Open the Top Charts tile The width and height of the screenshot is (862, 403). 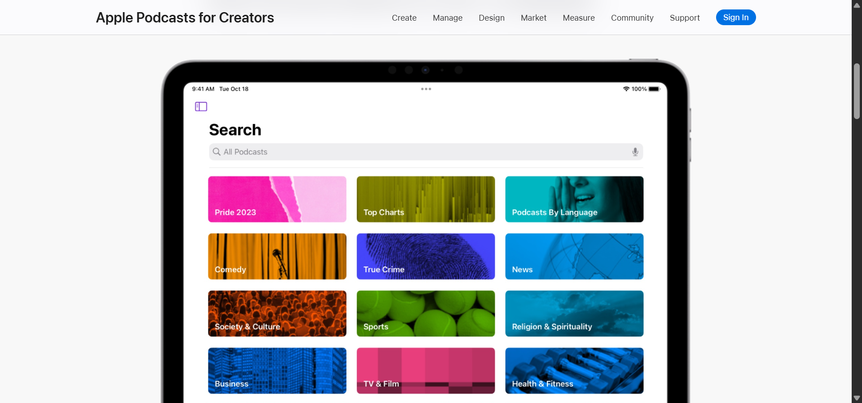point(426,199)
